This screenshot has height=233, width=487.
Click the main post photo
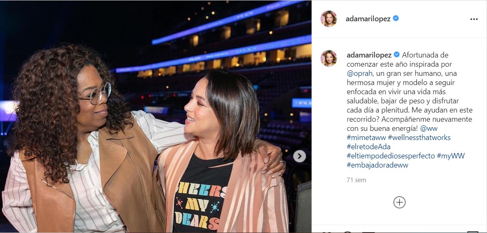point(156,116)
